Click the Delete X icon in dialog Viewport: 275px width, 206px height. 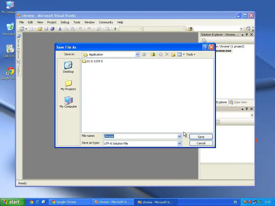click(167, 54)
